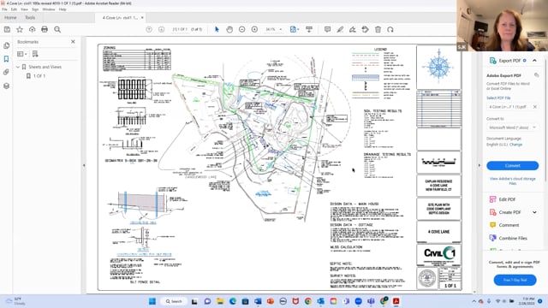
Task: Click the new bookmark icon
Action: point(35,54)
